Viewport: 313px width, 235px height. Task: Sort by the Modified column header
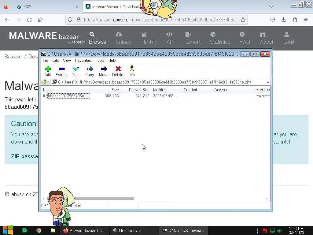167,90
